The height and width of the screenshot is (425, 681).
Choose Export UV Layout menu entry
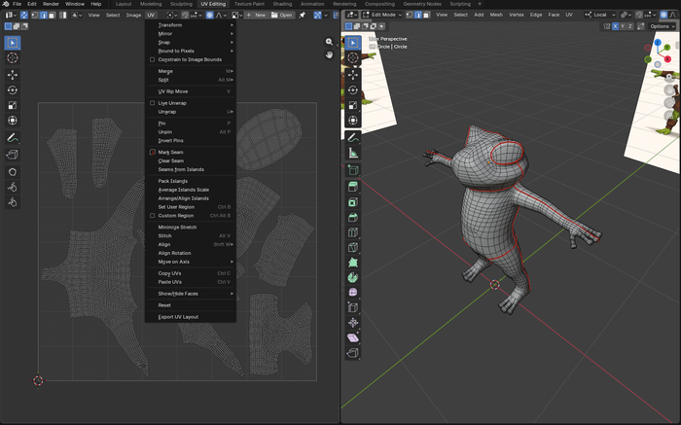pyautogui.click(x=178, y=316)
